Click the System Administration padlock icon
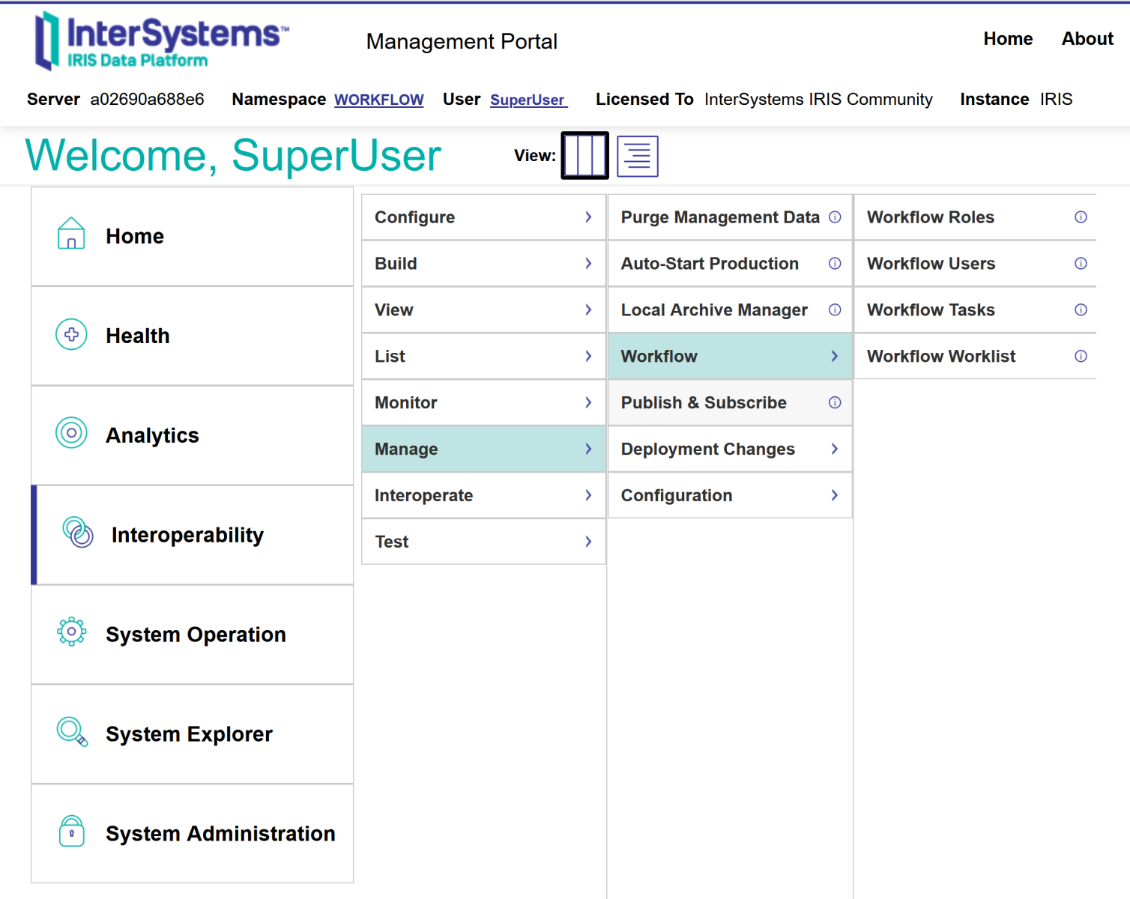This screenshot has width=1130, height=899. [x=71, y=832]
